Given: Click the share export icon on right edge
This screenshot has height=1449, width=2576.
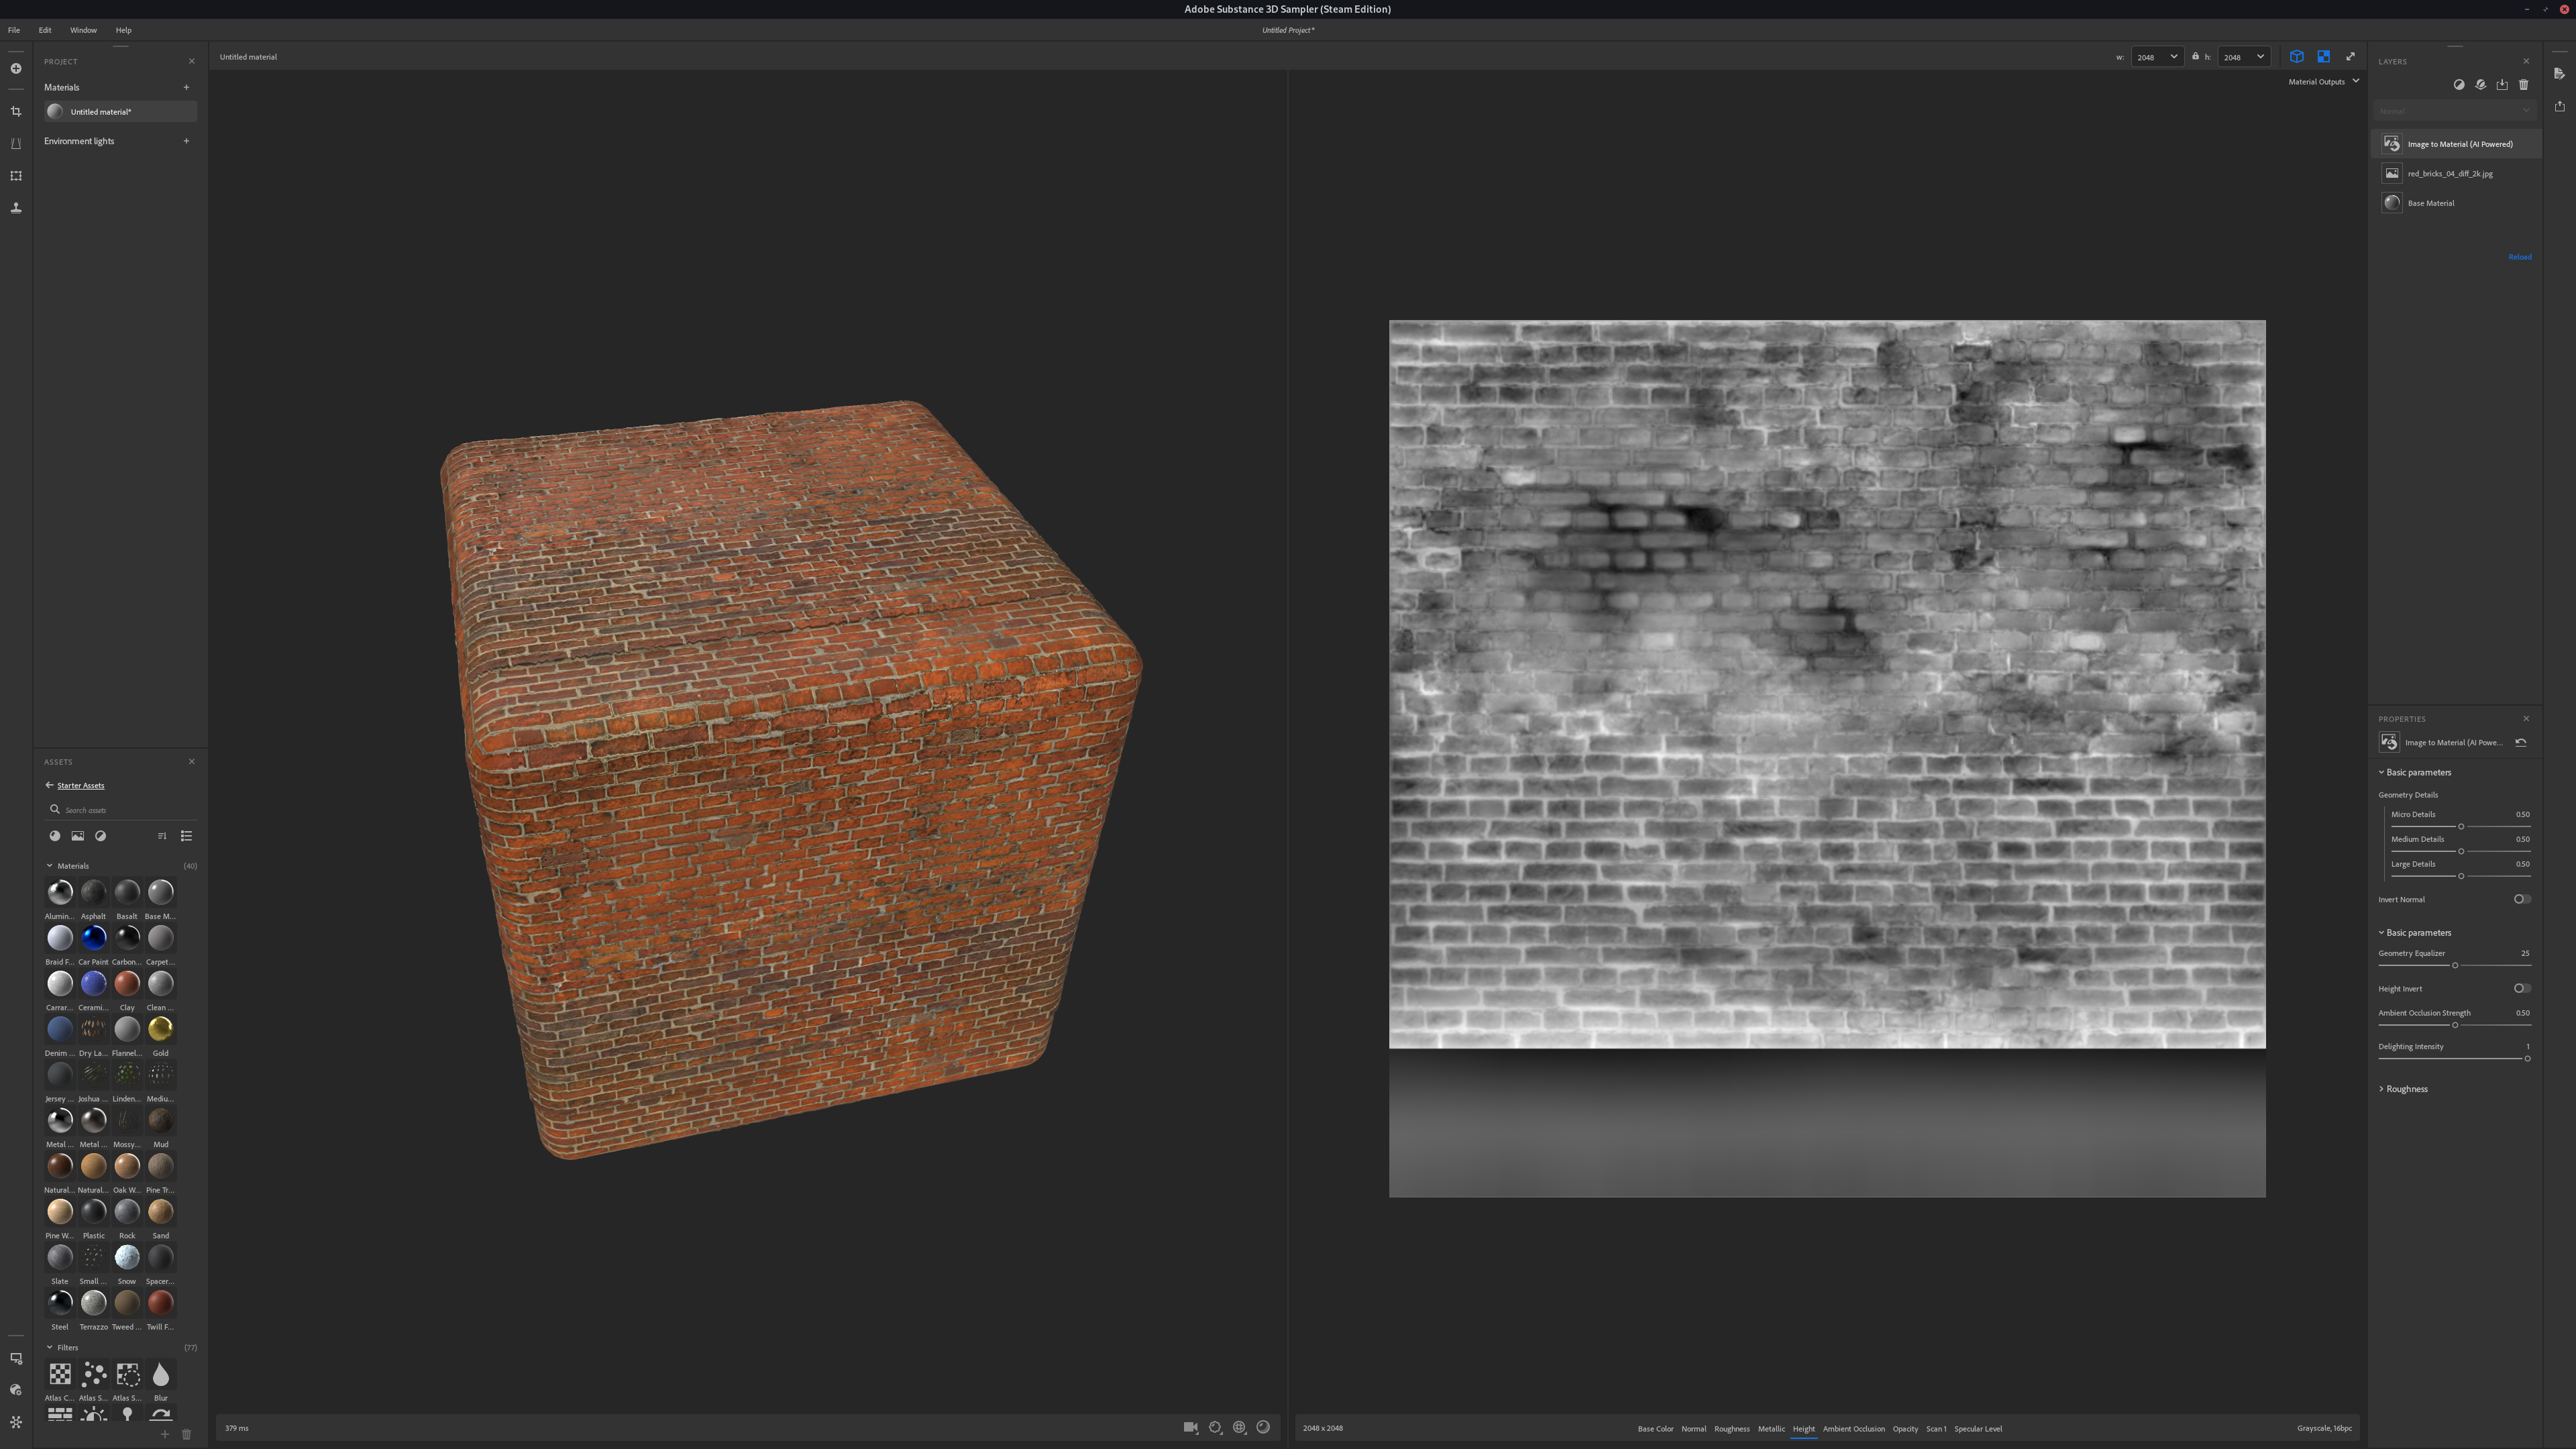Looking at the screenshot, I should 2559,106.
